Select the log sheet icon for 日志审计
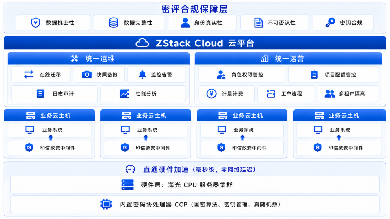The width and height of the screenshot is (390, 219). (40, 94)
